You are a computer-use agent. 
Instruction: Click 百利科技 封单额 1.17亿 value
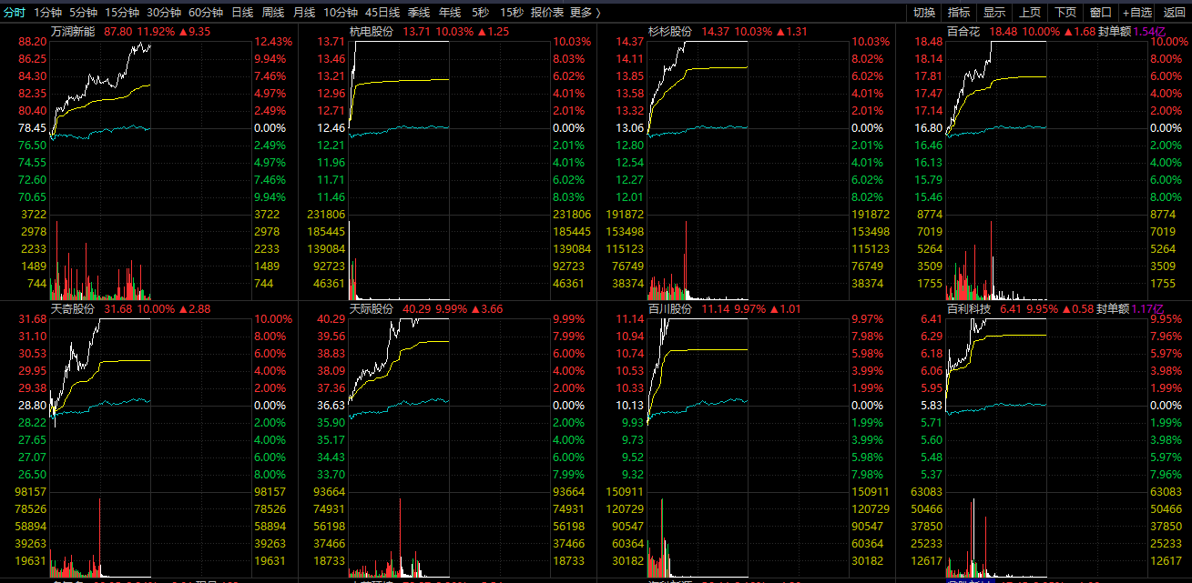pos(1148,309)
